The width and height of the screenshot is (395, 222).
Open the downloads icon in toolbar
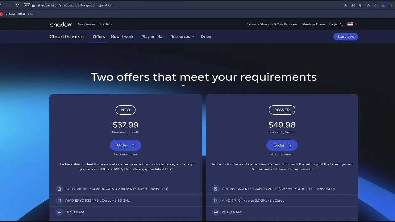[383, 5]
